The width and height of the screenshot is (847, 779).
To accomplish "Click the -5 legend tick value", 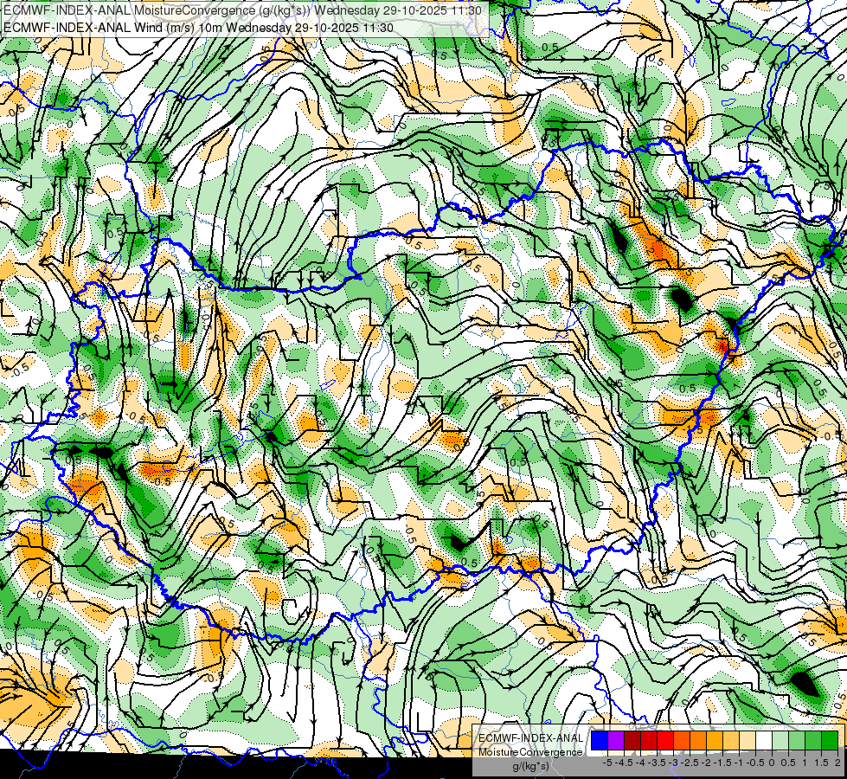I will point(607,763).
